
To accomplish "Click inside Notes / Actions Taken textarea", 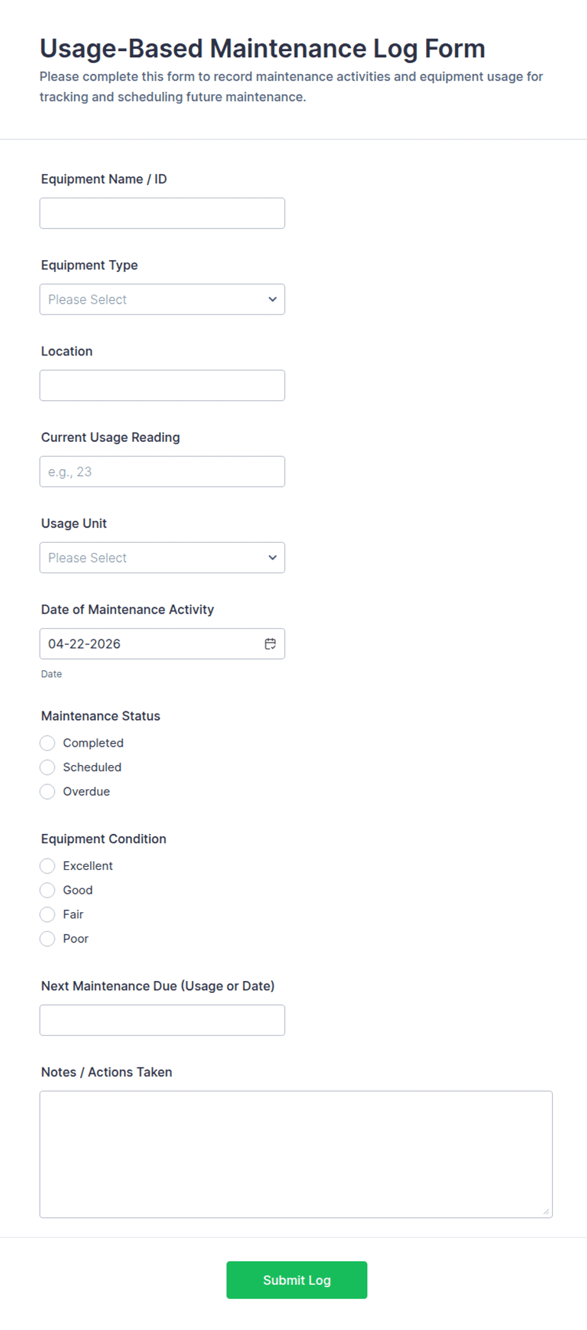I will tap(295, 1154).
